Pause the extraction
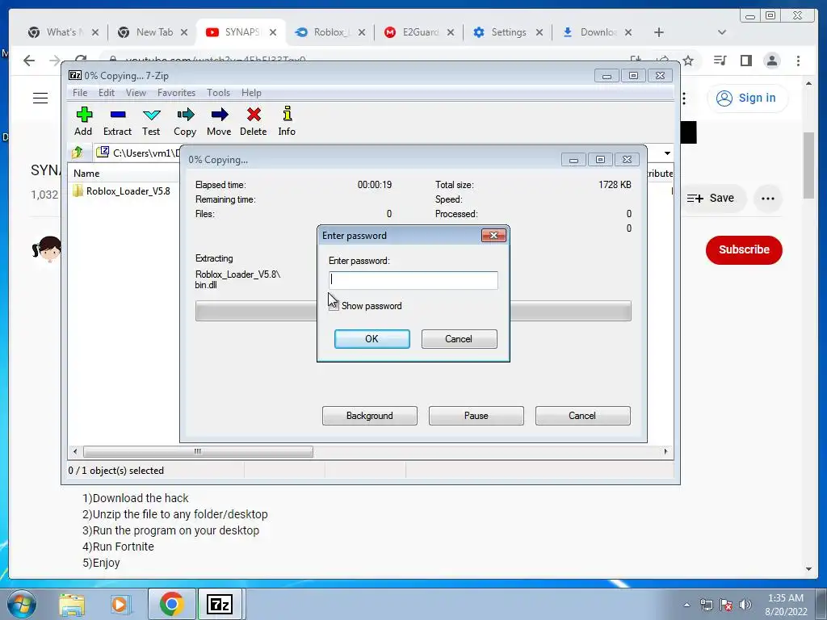827x620 pixels. (x=476, y=416)
